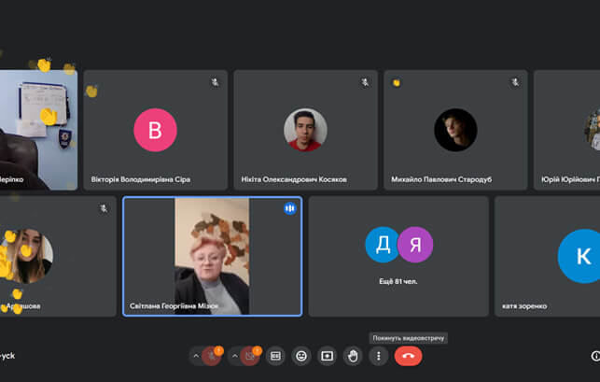
Task: Toggle the muted microphone button
Action: (x=212, y=356)
